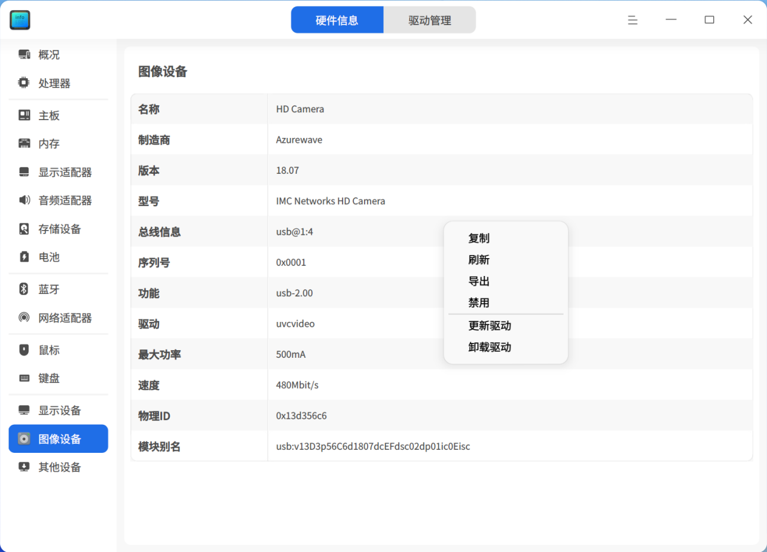The height and width of the screenshot is (552, 767).
Task: Open the 鼠标 sidebar label
Action: (x=49, y=351)
